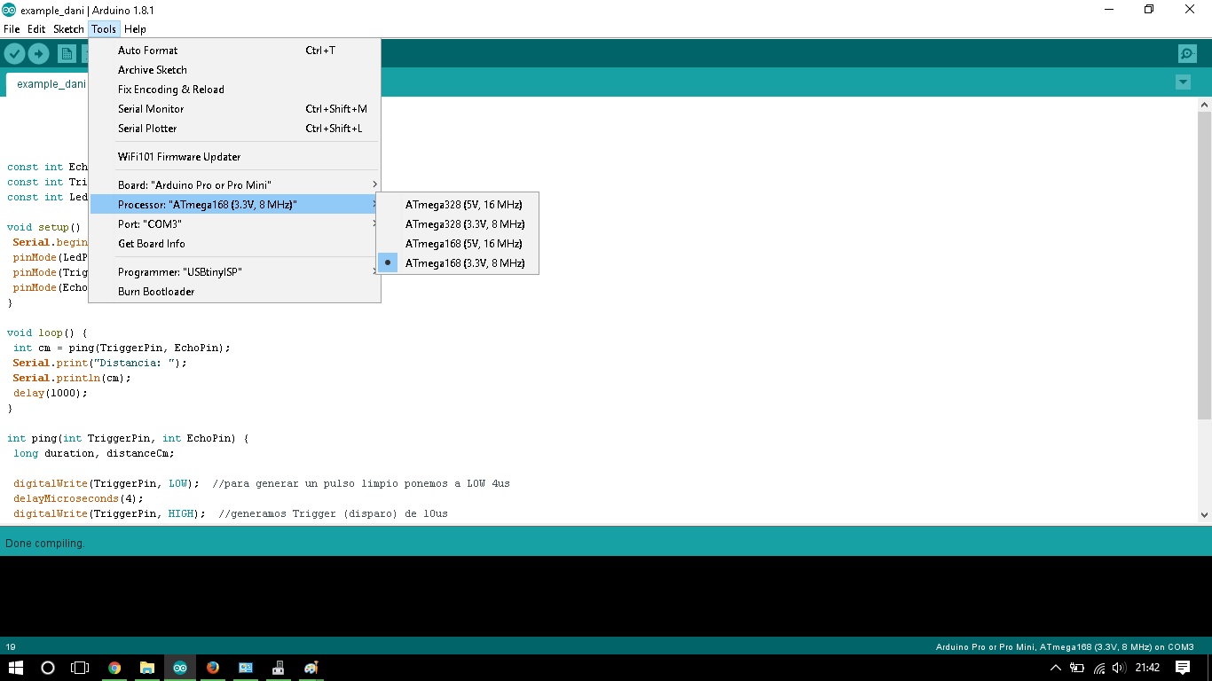Switch to Firefox on the taskbar
This screenshot has width=1212, height=681.
pos(213,668)
